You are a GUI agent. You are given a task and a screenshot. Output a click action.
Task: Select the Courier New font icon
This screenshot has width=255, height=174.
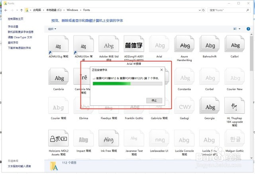tap(235, 77)
